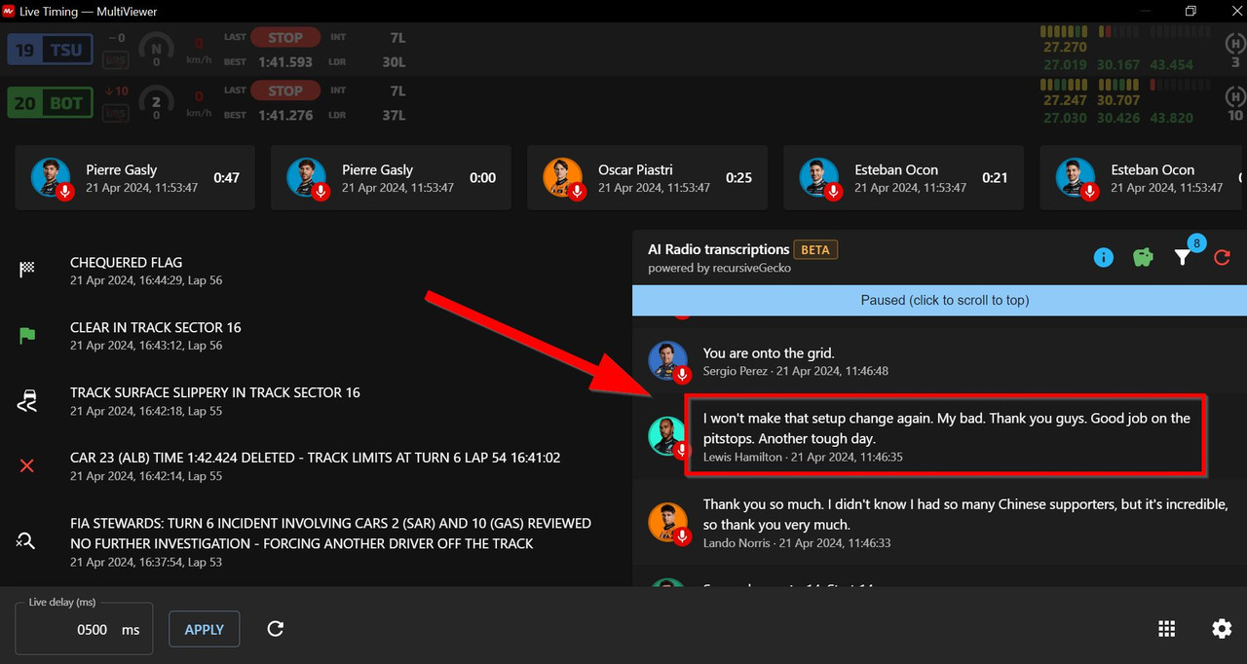Click the restore window button

pyautogui.click(x=1190, y=12)
